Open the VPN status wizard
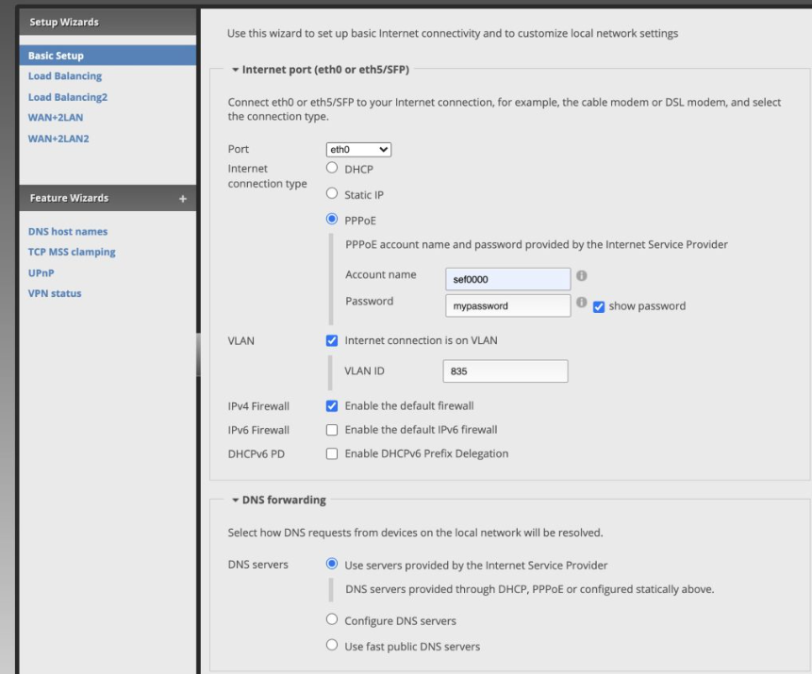 point(55,293)
